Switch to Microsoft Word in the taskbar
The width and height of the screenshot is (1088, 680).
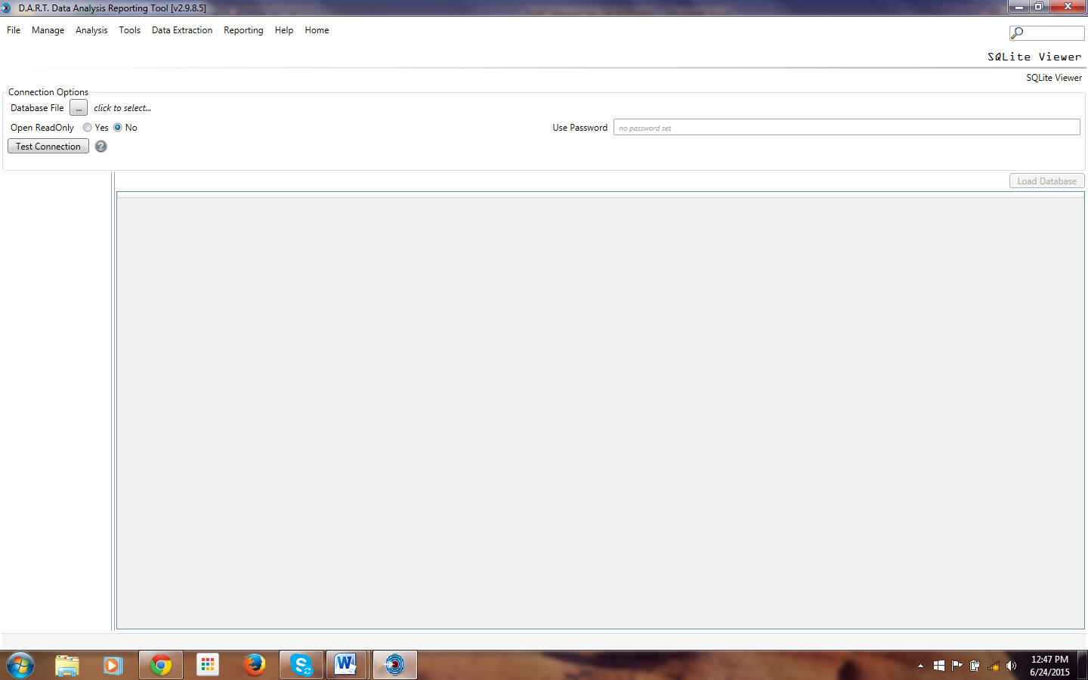point(346,665)
